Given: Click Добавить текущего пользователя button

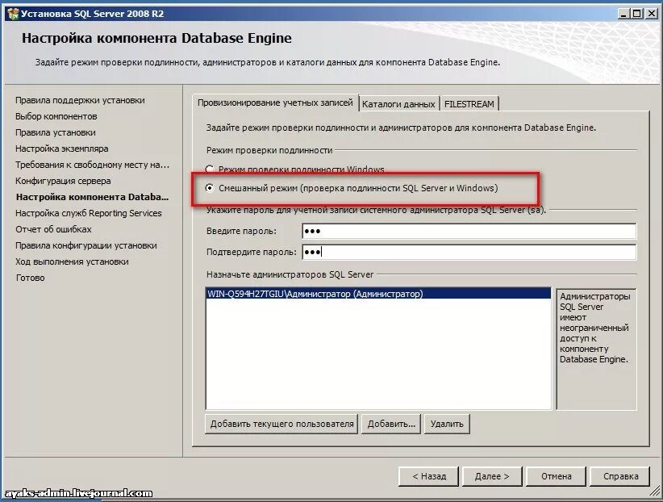Looking at the screenshot, I should pos(281,425).
